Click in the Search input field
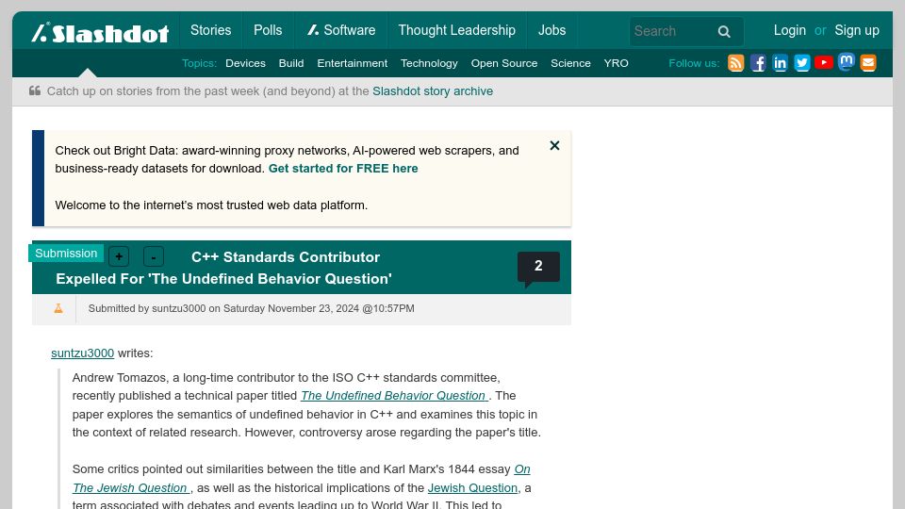The image size is (905, 509). (x=670, y=31)
